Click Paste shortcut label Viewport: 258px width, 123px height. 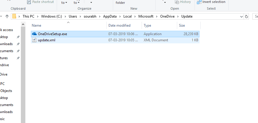pos(43,2)
